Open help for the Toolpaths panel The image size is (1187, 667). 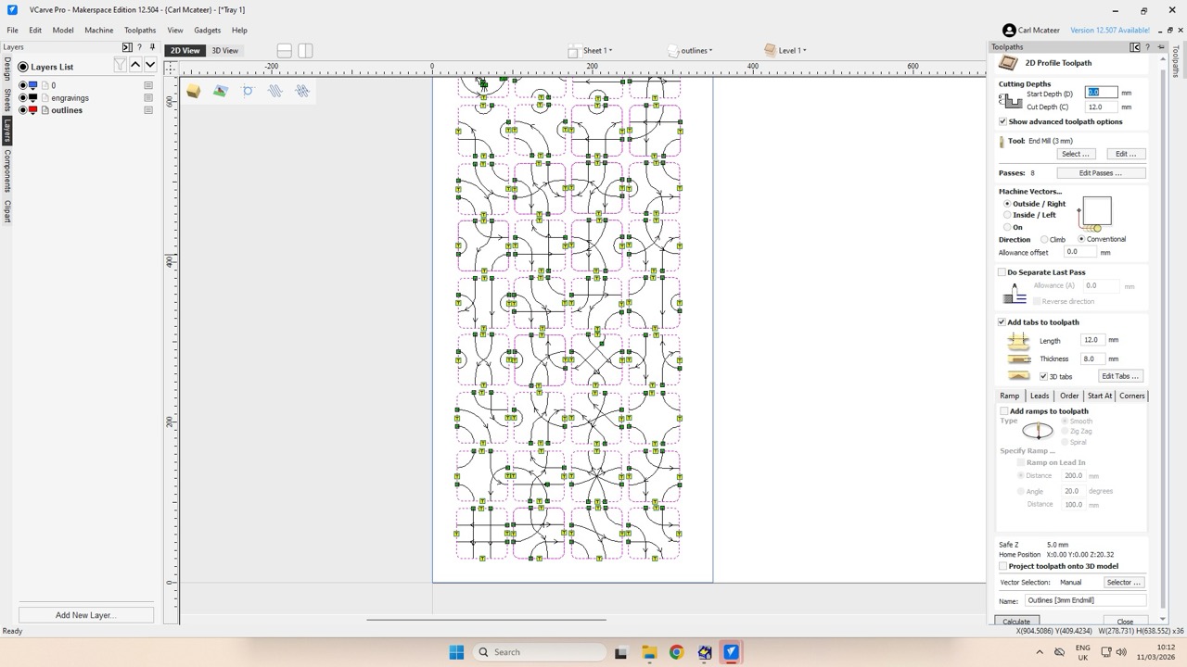pyautogui.click(x=1148, y=47)
